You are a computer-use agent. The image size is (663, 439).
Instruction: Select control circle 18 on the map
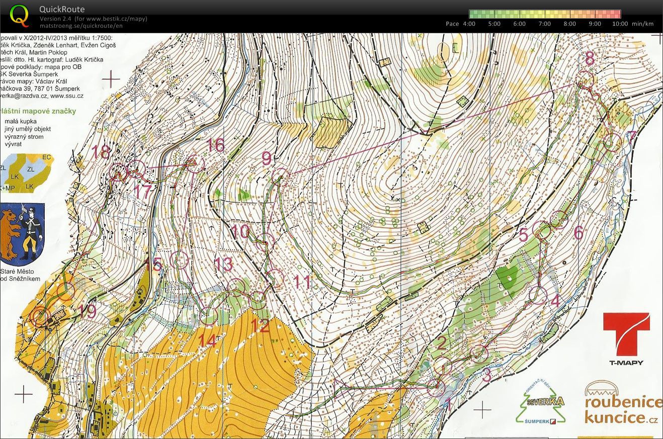[119, 171]
